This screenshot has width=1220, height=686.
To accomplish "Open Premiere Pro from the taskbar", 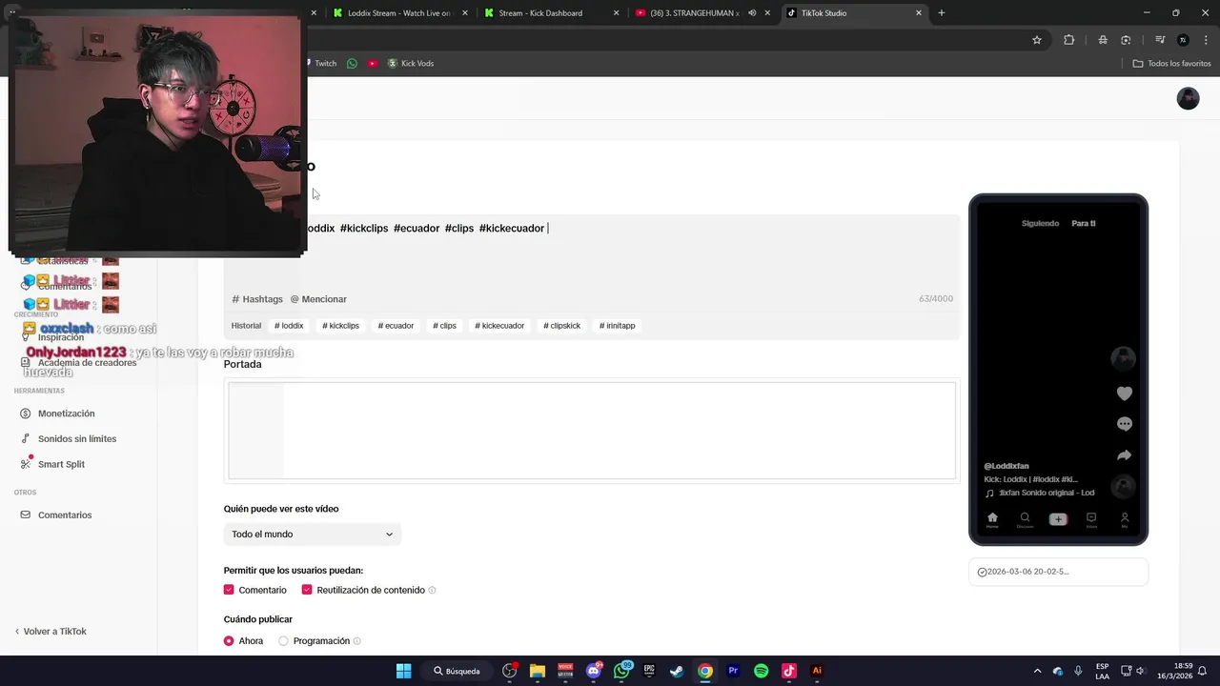I will [x=733, y=671].
